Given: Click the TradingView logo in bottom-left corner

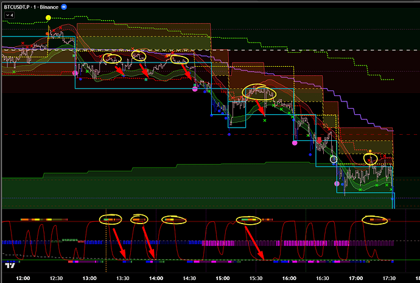Looking at the screenshot, I should point(10,265).
